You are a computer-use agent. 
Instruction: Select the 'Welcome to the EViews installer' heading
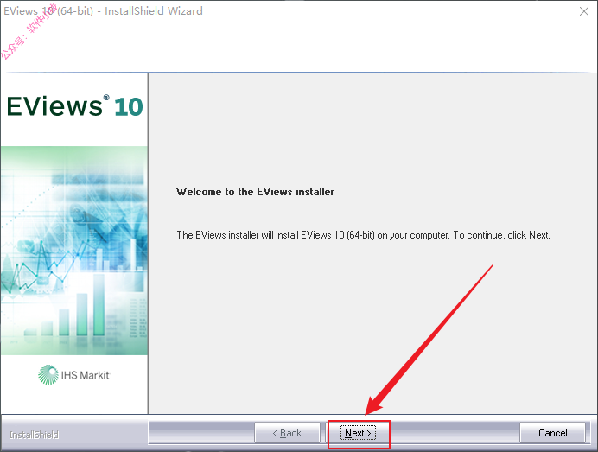(x=255, y=192)
